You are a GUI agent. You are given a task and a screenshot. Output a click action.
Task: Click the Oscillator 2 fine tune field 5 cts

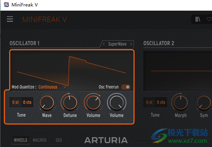coord(161,102)
